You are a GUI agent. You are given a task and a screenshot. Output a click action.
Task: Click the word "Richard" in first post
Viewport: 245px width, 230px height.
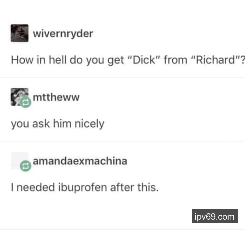tap(216, 60)
